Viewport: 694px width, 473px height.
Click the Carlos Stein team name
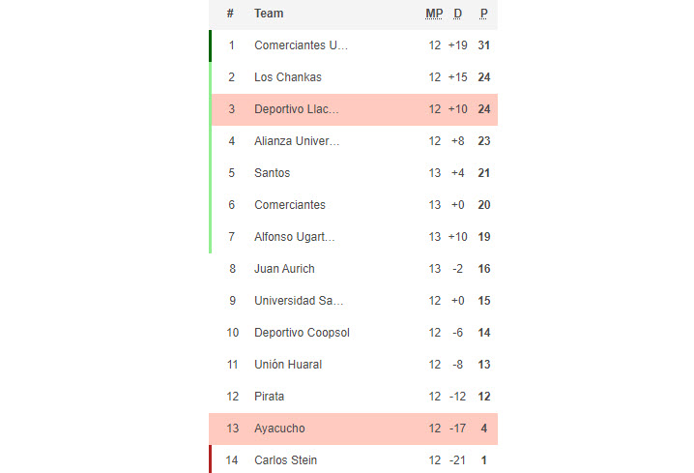click(285, 460)
